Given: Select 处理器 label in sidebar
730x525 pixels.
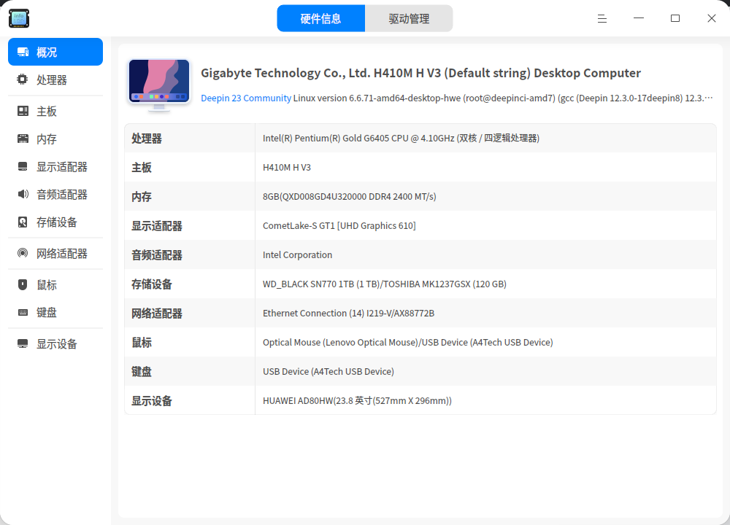Looking at the screenshot, I should pos(52,80).
